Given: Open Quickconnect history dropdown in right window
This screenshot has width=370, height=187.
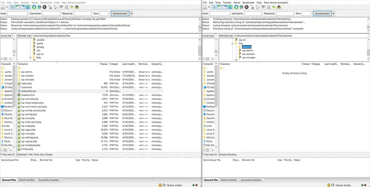Looking at the screenshot, I should click(334, 13).
